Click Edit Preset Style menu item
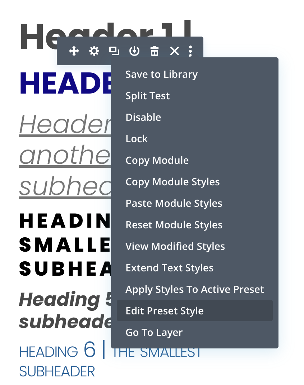Image resolution: width=304 pixels, height=385 pixels. coord(165,311)
